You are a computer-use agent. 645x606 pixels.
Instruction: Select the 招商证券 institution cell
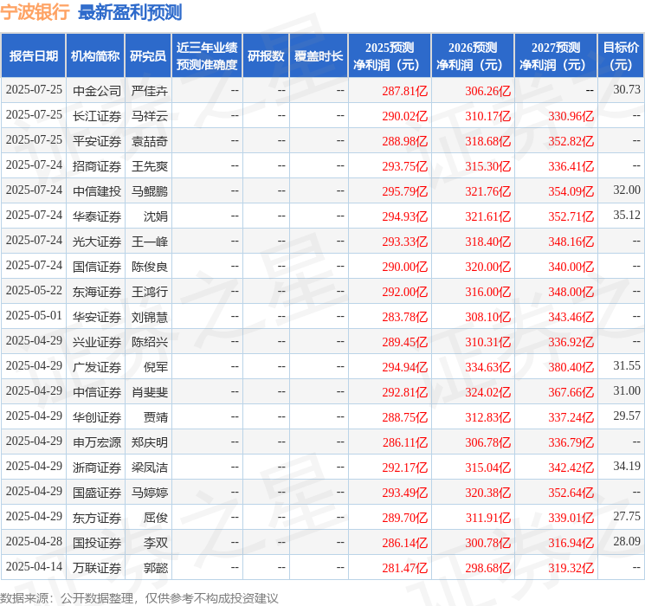[97, 166]
